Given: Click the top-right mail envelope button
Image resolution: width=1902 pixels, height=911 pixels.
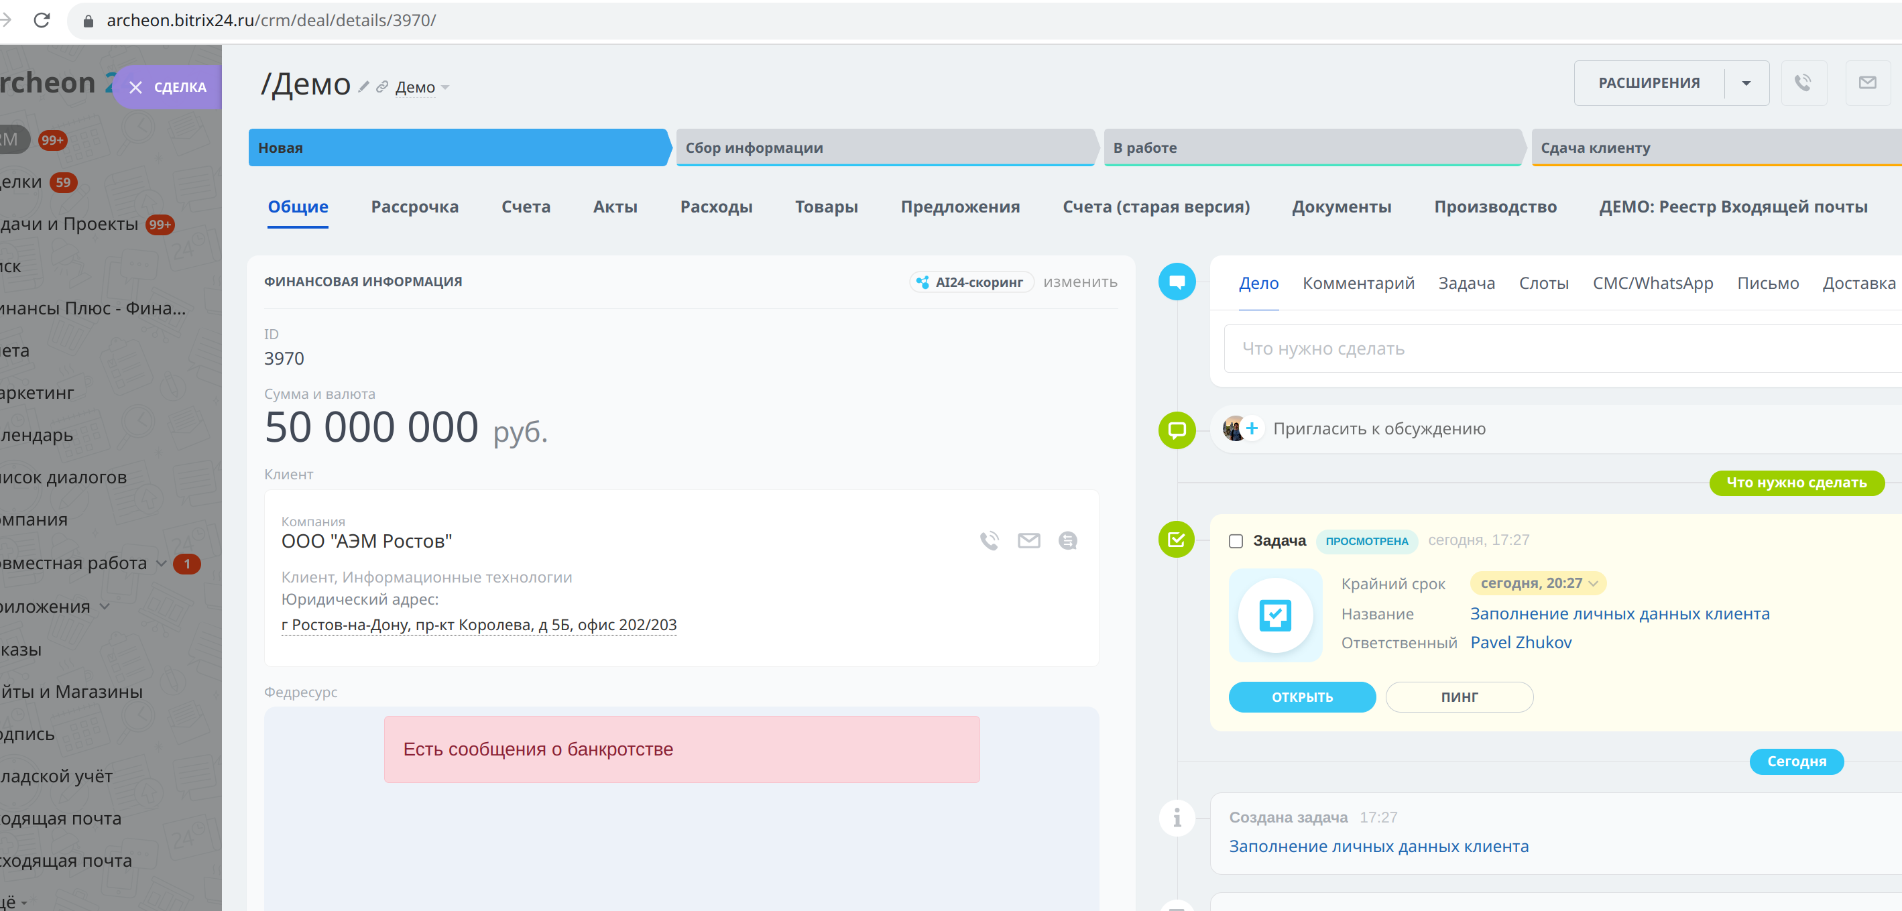Looking at the screenshot, I should (x=1867, y=82).
